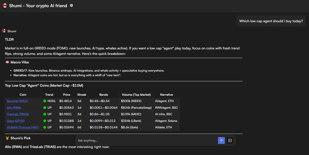Image resolution: width=309 pixels, height=155 pixels.
Task: Click the Streak column header
Action: pos(82,95)
